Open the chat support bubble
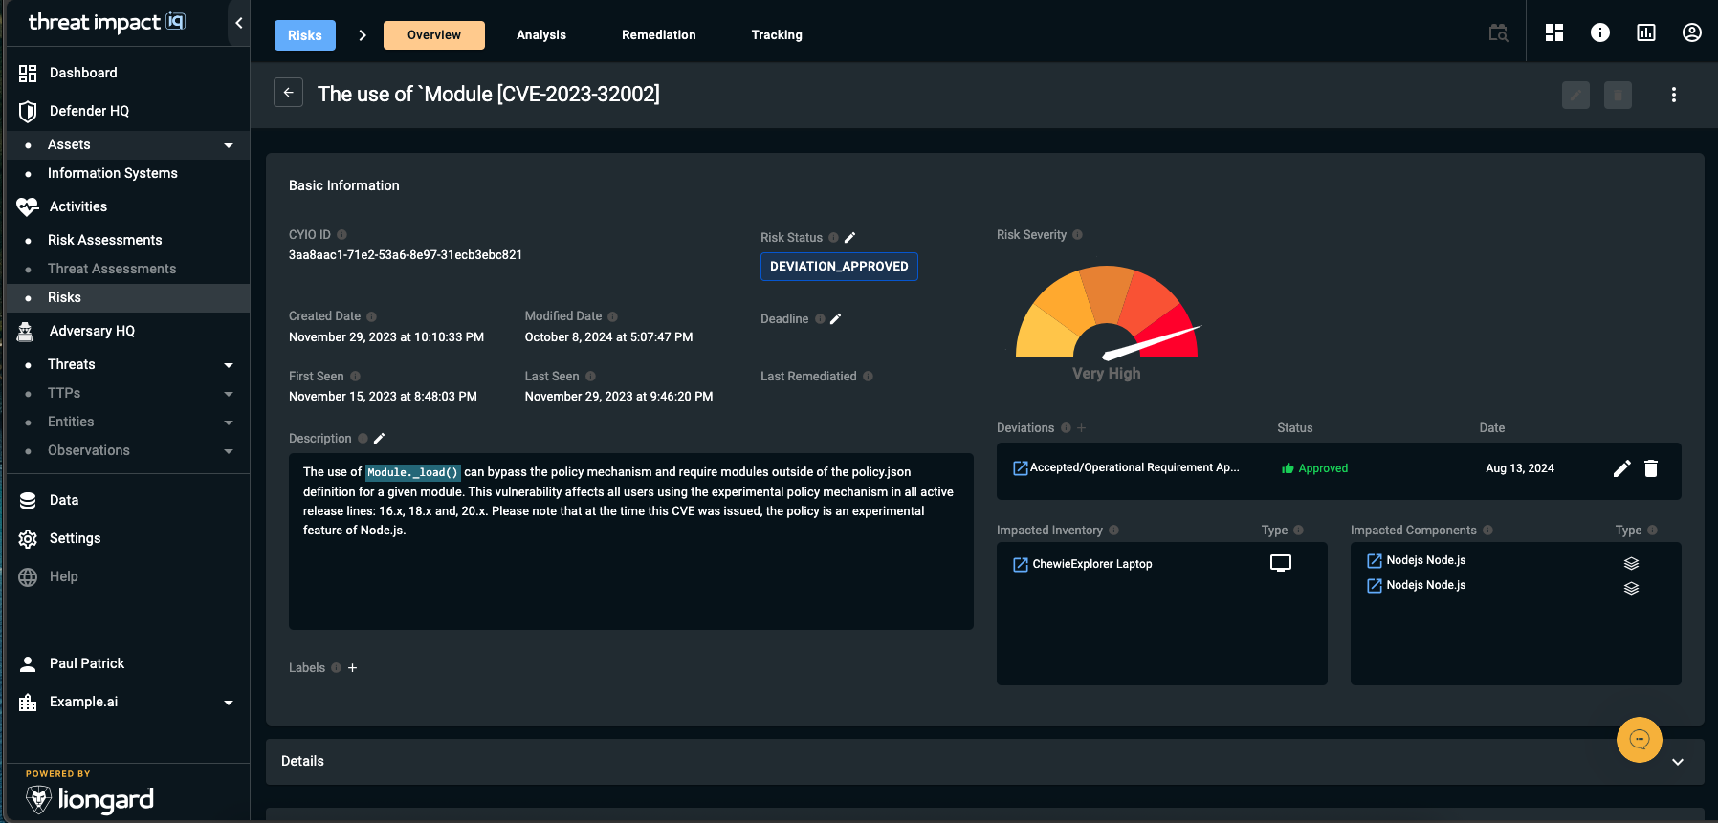 [x=1639, y=740]
